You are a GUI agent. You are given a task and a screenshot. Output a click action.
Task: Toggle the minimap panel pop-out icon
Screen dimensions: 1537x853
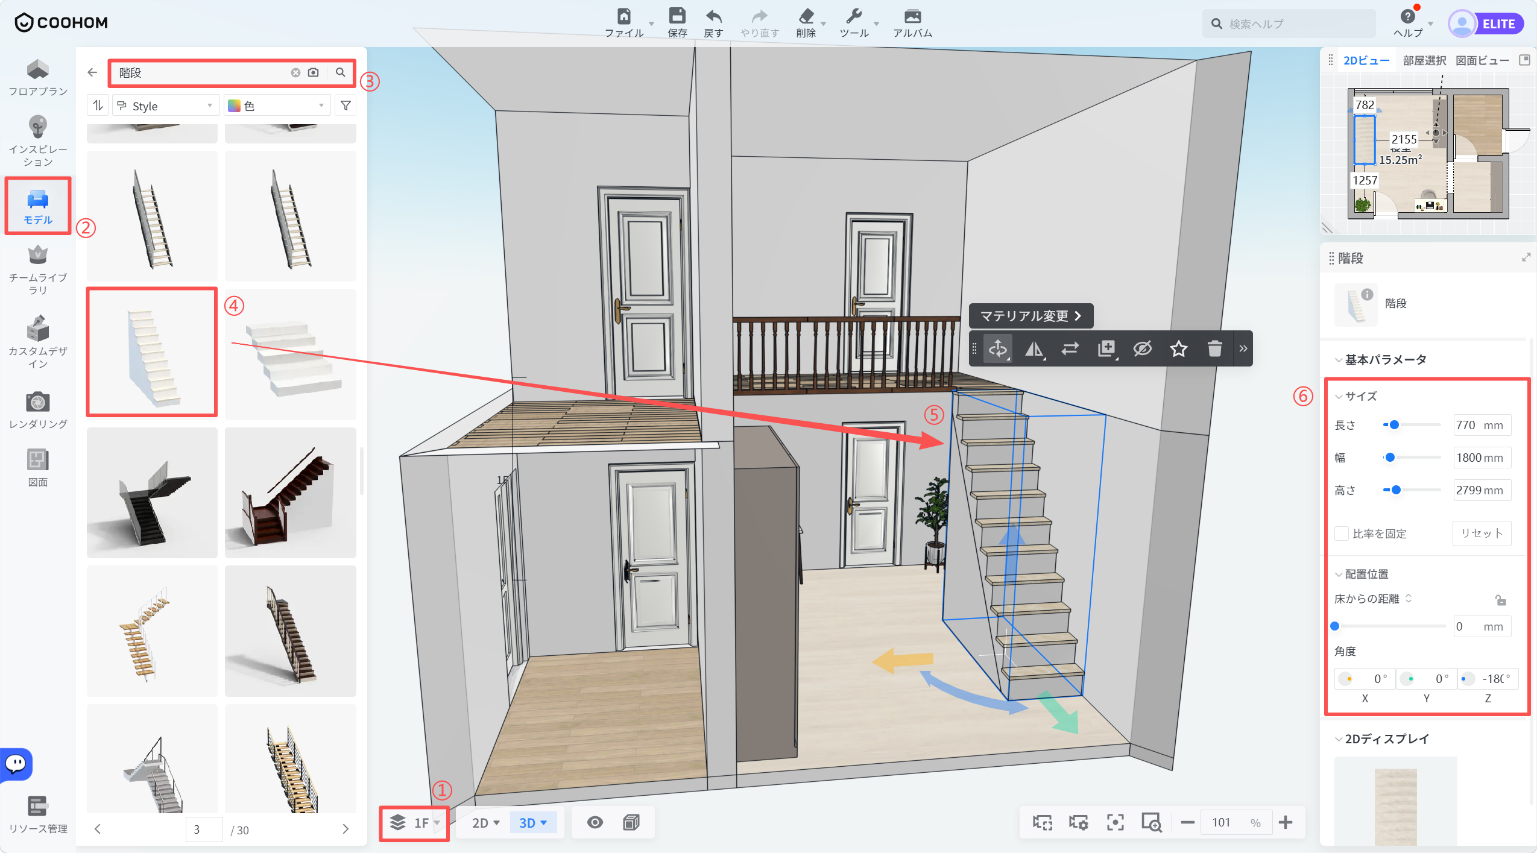point(1524,60)
